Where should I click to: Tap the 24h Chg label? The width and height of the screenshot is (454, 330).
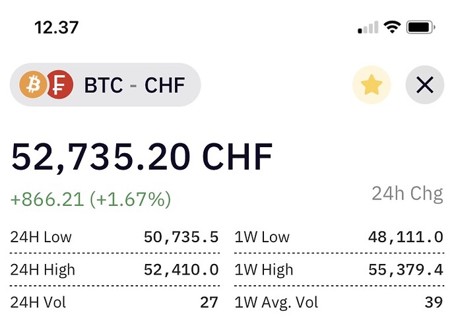click(407, 193)
